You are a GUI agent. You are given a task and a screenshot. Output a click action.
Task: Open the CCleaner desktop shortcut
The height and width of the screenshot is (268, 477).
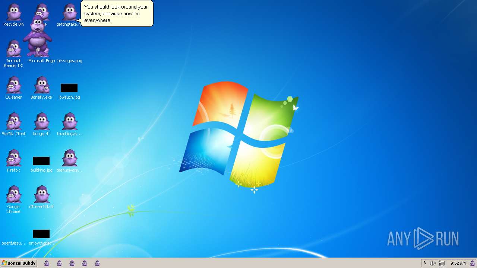[x=13, y=88]
